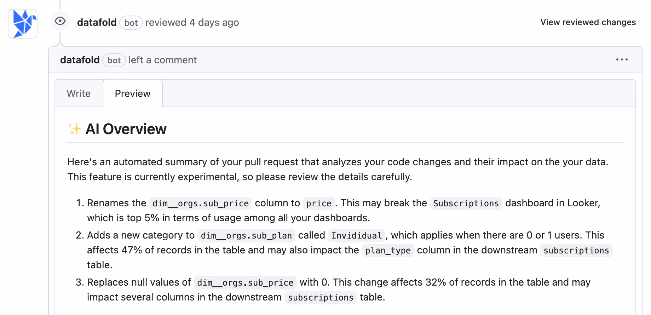The width and height of the screenshot is (651, 315).
Task: Click the Subscriptions dashboard code tag
Action: pos(466,204)
